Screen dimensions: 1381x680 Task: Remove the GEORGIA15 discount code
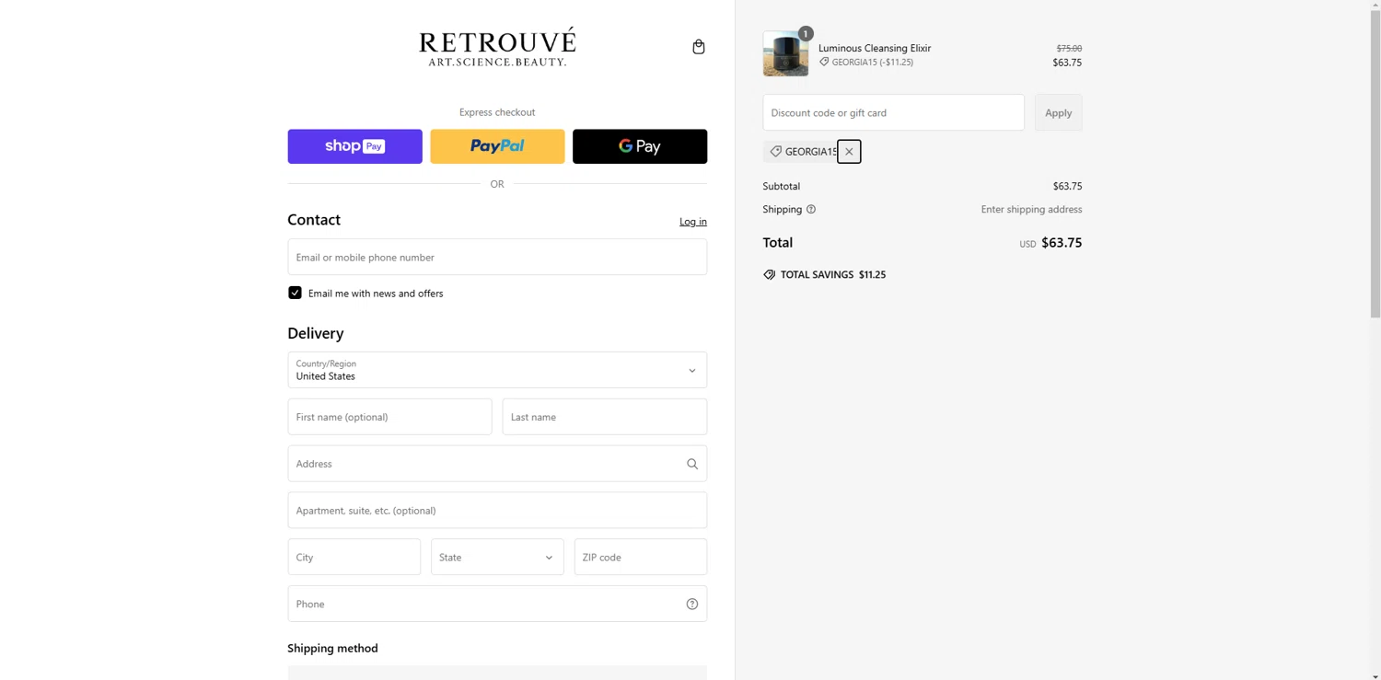point(849,152)
